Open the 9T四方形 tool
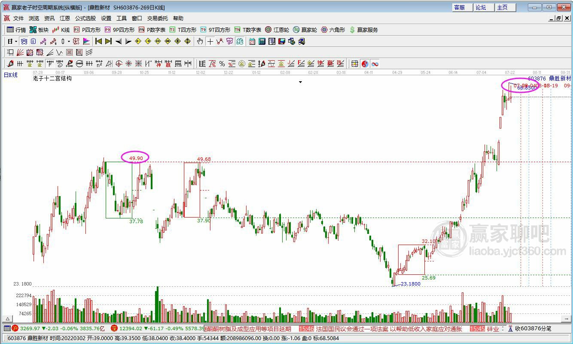Viewport: 573px width, 344px height. [216, 30]
